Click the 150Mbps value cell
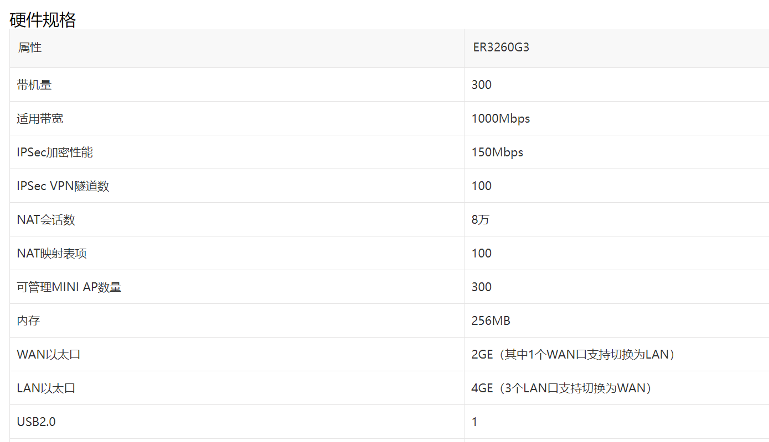The width and height of the screenshot is (769, 442). 497,152
